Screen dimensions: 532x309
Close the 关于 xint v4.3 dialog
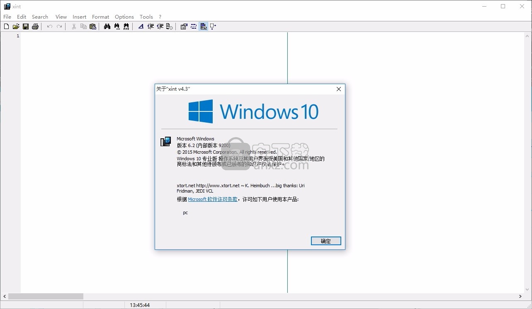[339, 89]
